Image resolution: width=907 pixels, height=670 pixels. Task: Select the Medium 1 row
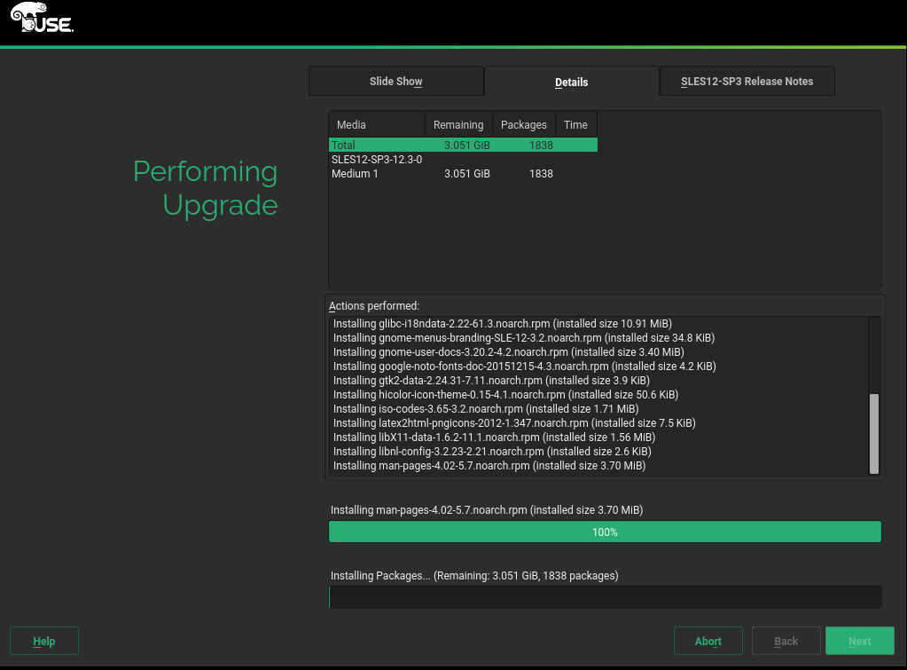[x=463, y=174]
